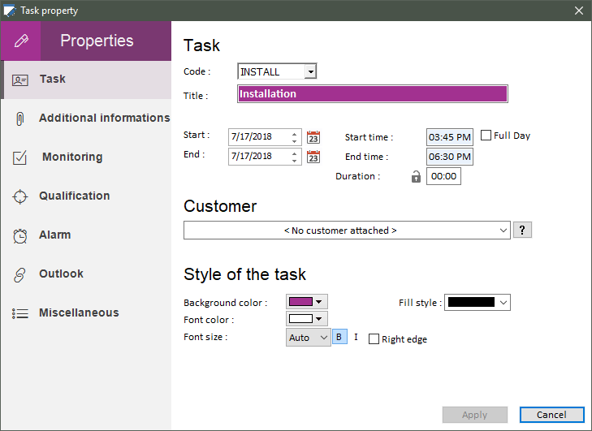Open the No customer attached dropdown

tap(347, 231)
